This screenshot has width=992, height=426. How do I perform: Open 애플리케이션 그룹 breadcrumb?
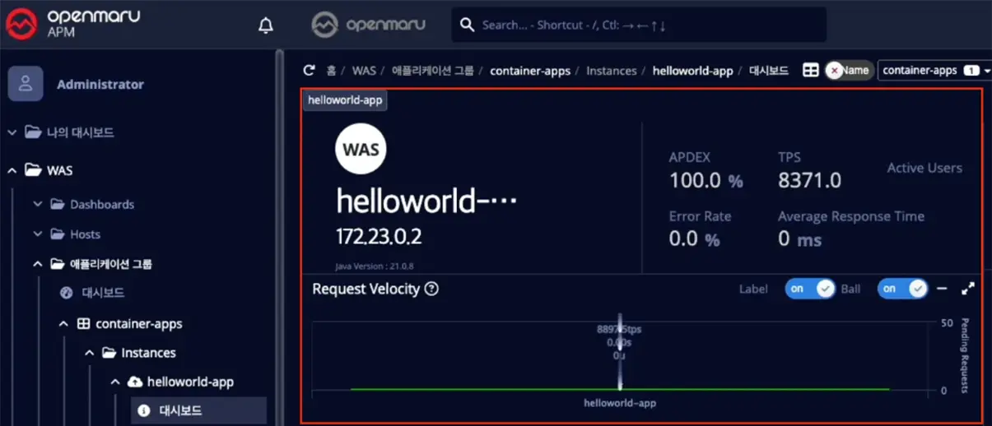pyautogui.click(x=433, y=71)
